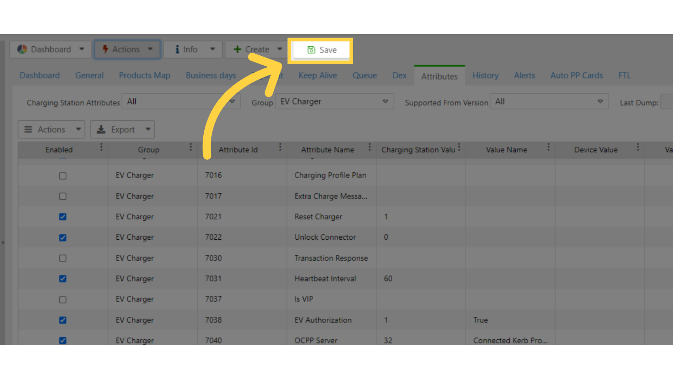Switch to the History tab
This screenshot has height=379, width=673.
pyautogui.click(x=485, y=75)
